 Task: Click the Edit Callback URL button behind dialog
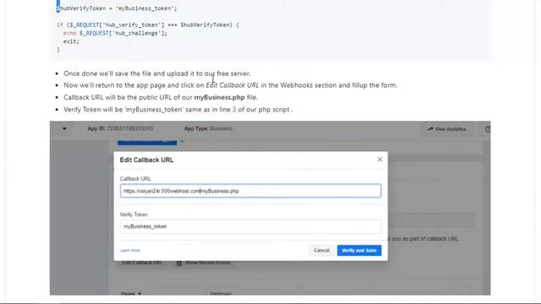pos(142,263)
